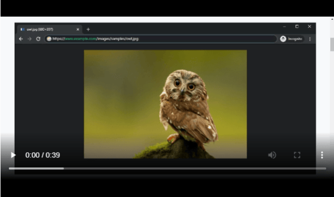Click the owl image in the page
The image size is (334, 197).
165,104
